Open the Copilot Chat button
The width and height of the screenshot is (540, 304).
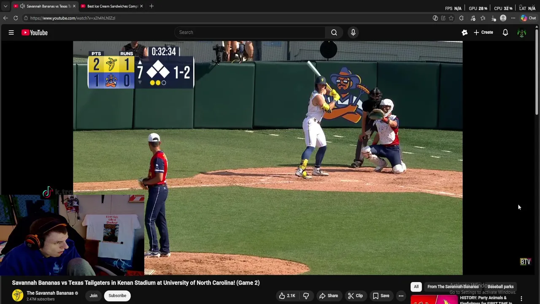pos(528,18)
